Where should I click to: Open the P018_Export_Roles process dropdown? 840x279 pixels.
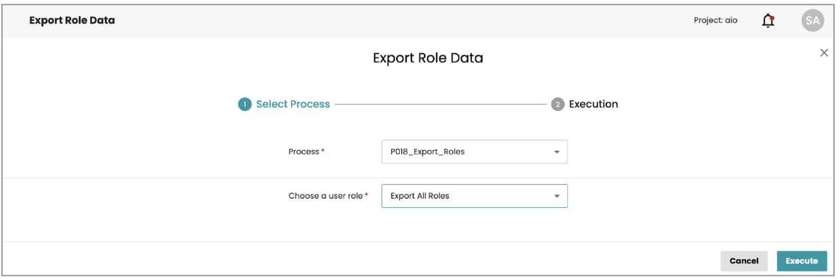tap(466, 151)
